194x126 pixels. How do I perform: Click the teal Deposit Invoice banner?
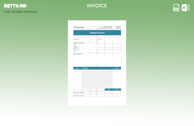[97, 33]
